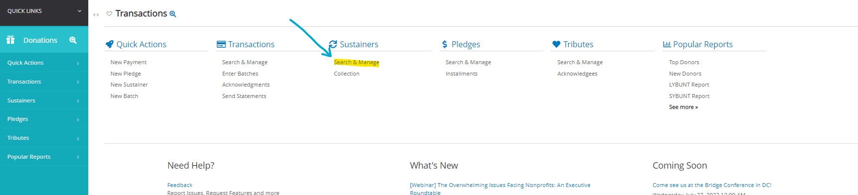
Task: Click Enter Batches link
Action: pyautogui.click(x=240, y=74)
